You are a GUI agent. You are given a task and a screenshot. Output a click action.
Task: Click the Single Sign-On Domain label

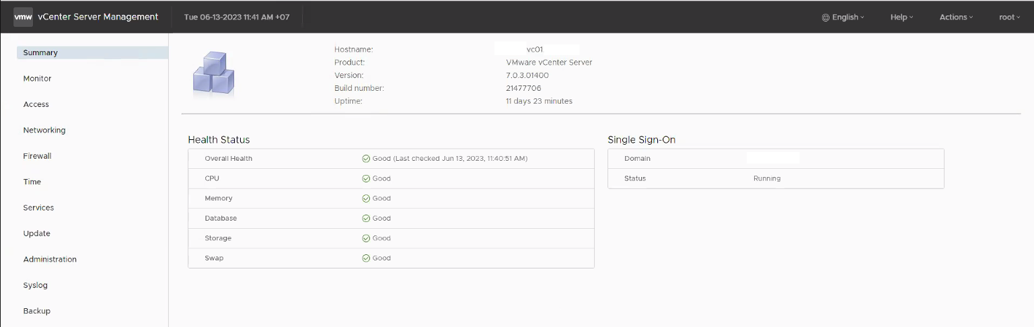[637, 159]
